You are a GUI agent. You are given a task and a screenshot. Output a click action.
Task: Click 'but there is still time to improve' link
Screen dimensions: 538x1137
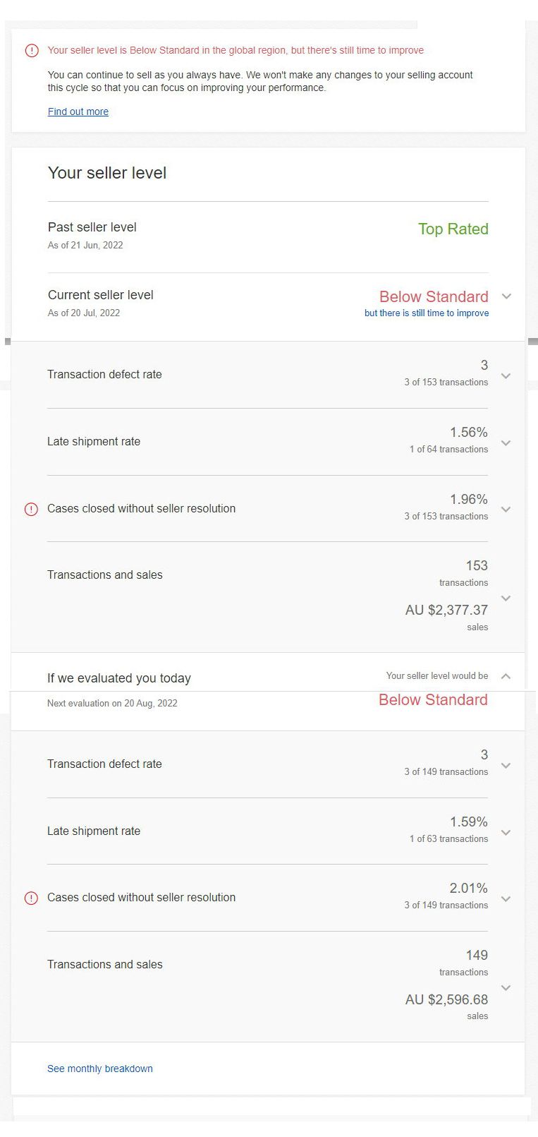click(426, 313)
